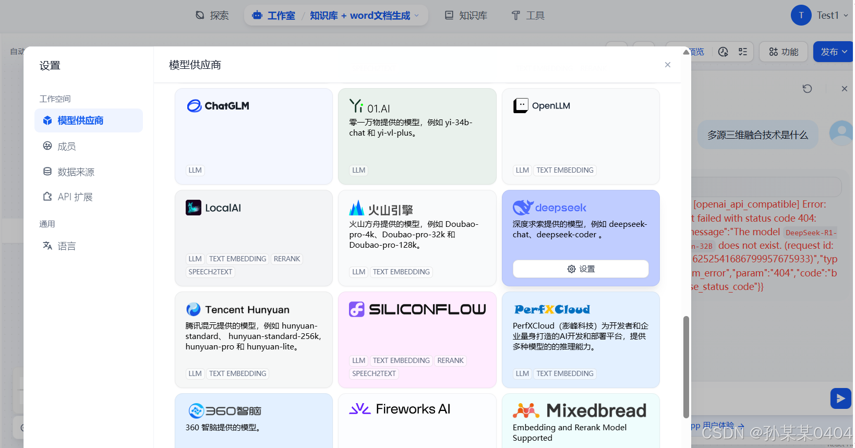Expand the Test1 account menu arrow

point(846,16)
